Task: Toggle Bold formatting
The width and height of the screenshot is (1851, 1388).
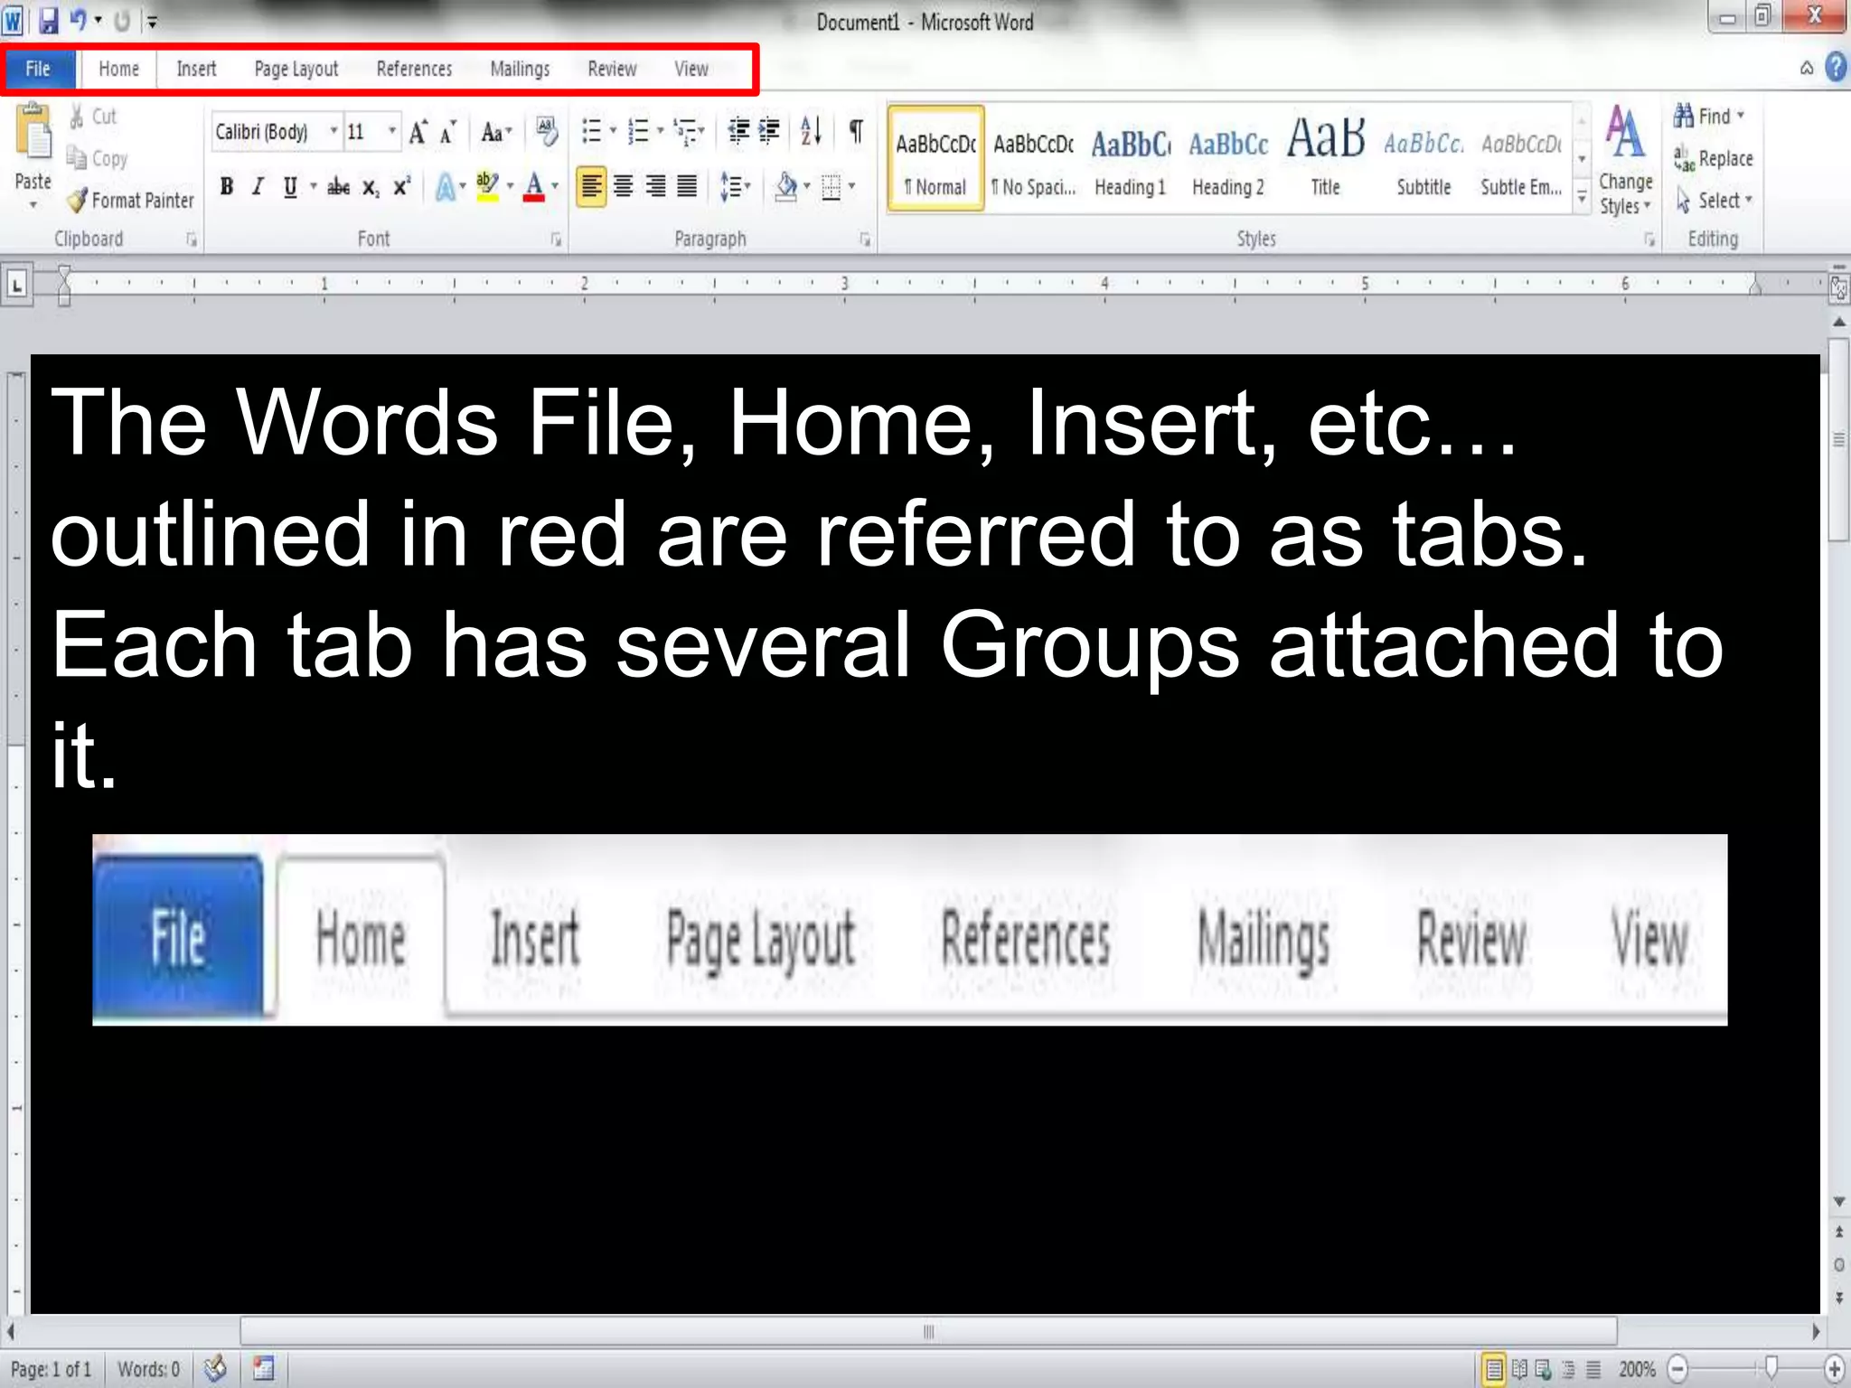Action: pyautogui.click(x=227, y=187)
